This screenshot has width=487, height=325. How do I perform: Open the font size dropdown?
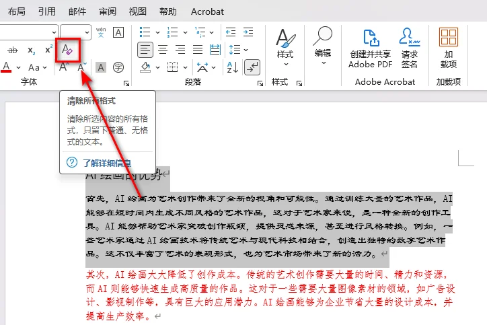point(87,32)
